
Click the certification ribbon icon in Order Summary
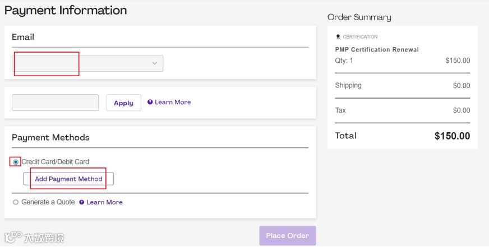point(338,37)
